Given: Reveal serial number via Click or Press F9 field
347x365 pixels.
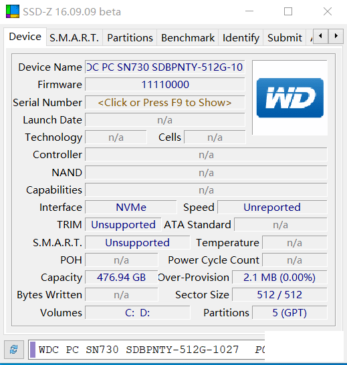Looking at the screenshot, I should [165, 102].
